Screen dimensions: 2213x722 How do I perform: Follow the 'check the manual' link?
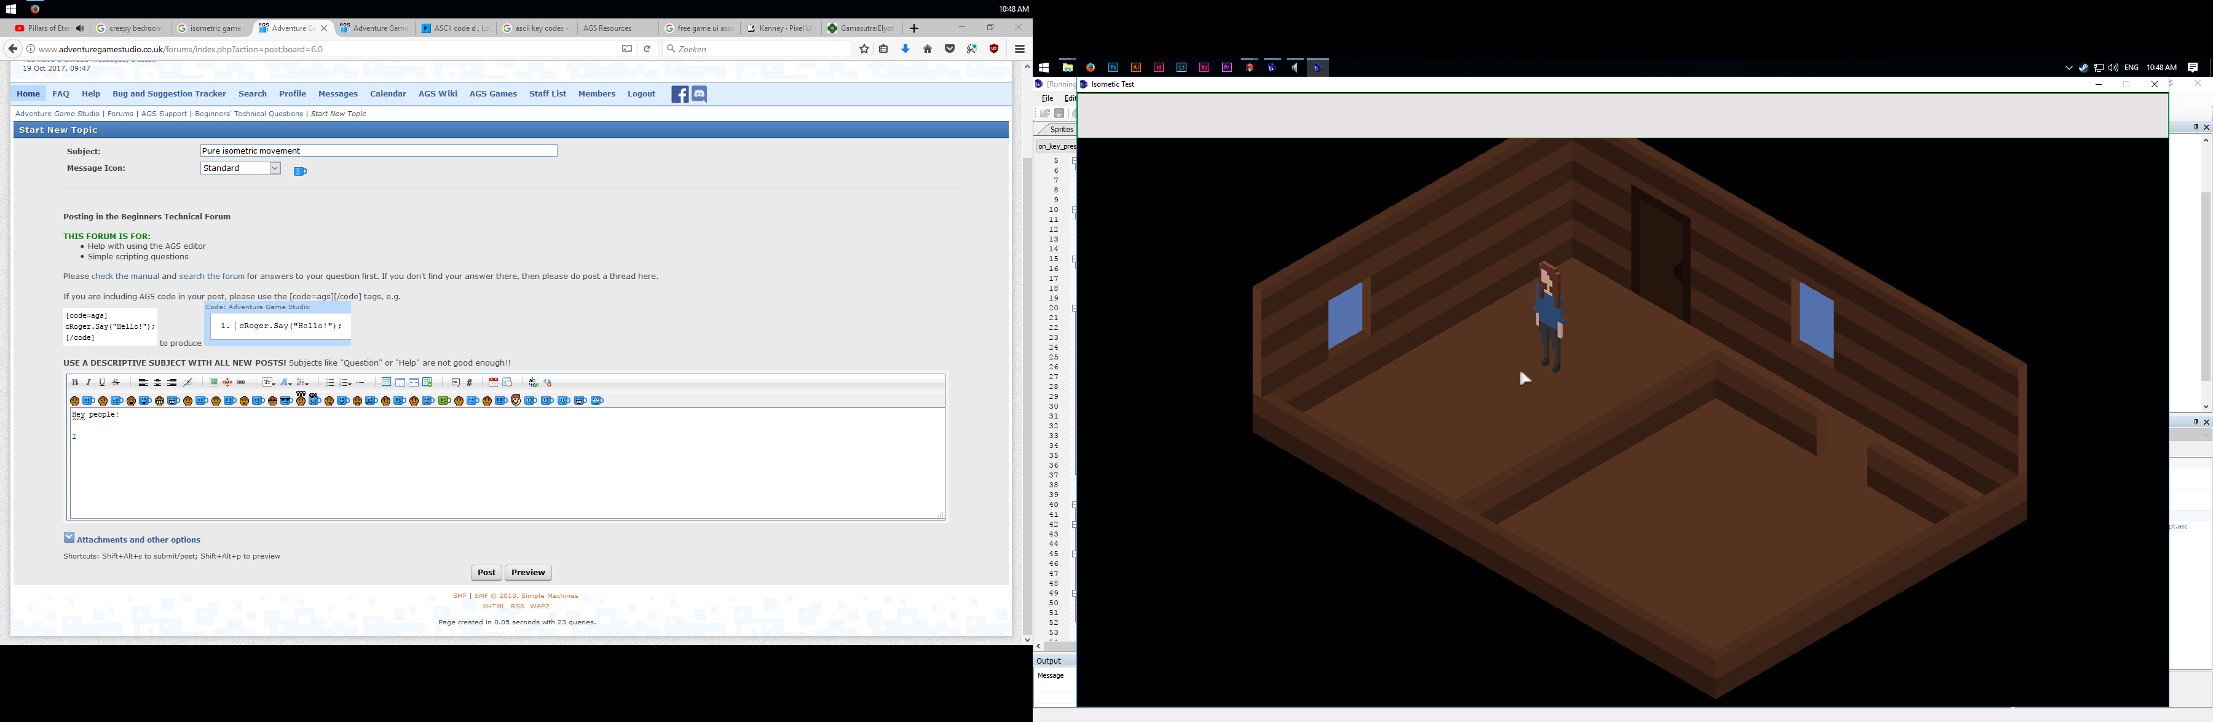point(125,277)
